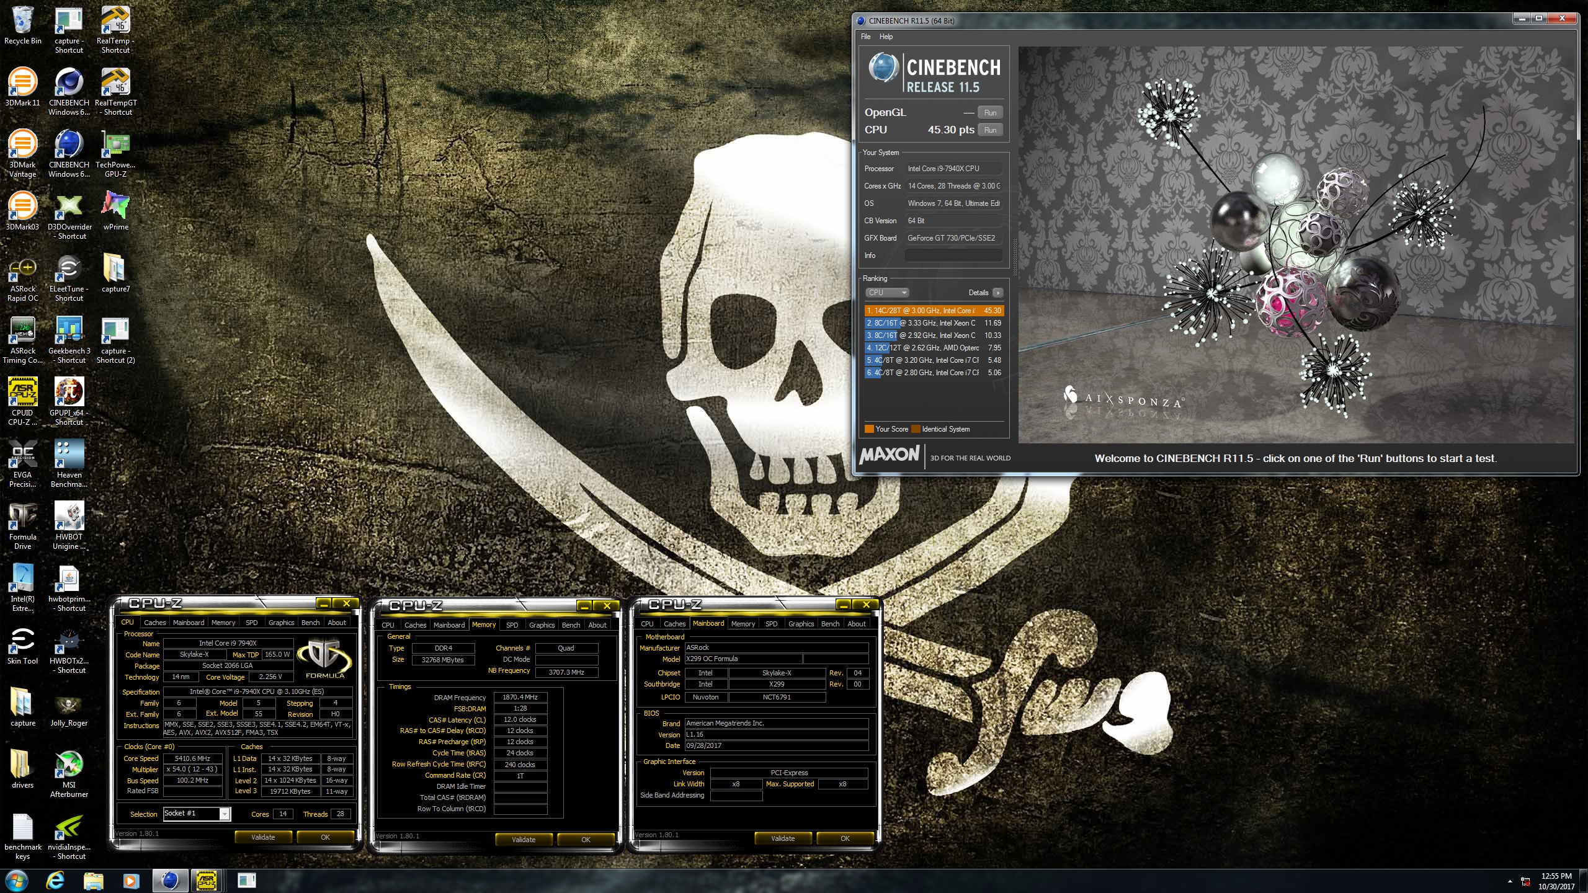Open the CPU ranking dropdown in Cinebench
The image size is (1588, 893).
click(887, 293)
